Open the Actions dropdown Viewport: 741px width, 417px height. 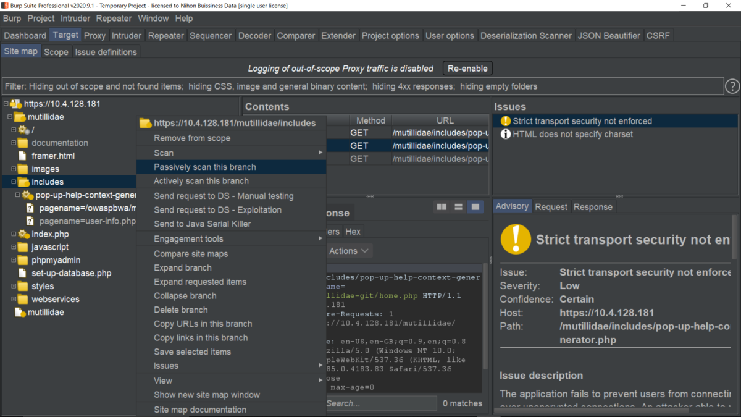[349, 251]
